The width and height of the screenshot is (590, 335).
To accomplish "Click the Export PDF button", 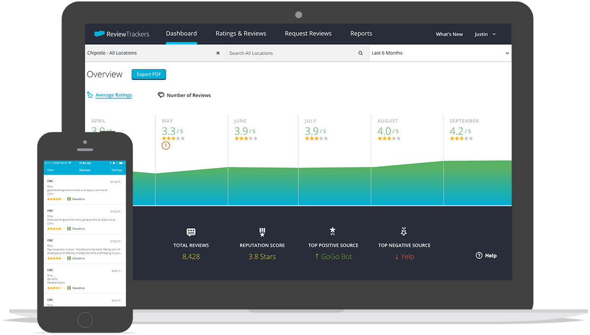I will click(149, 74).
